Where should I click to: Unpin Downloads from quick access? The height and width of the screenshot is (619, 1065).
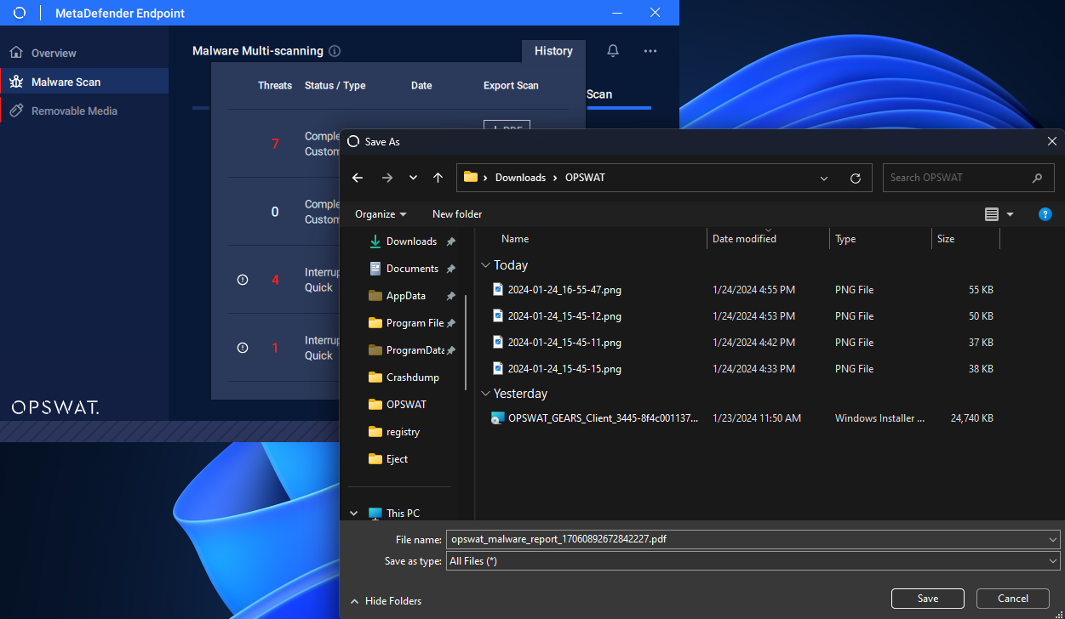pyautogui.click(x=451, y=241)
